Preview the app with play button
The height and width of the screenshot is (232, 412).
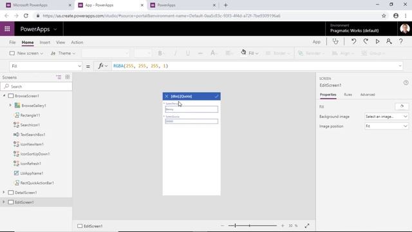click(377, 41)
